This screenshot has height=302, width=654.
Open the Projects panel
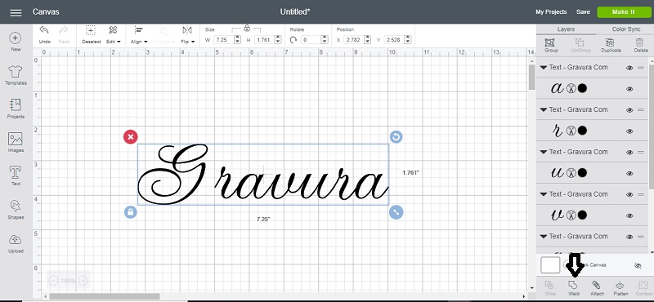coord(16,109)
